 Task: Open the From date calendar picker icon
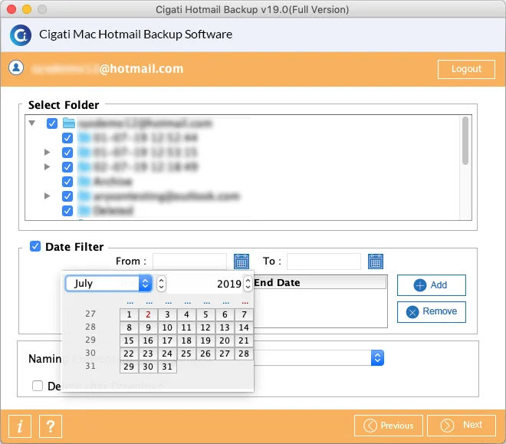coord(241,261)
